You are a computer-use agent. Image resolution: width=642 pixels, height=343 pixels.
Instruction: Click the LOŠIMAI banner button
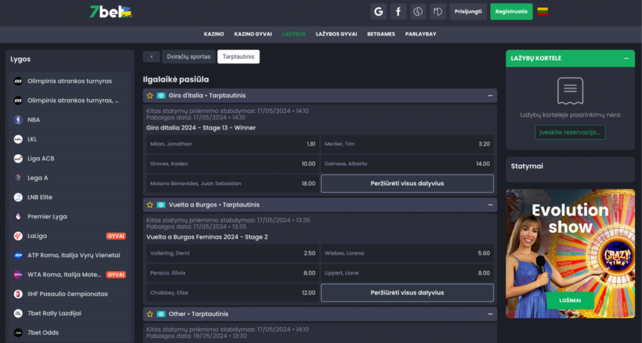coord(570,300)
